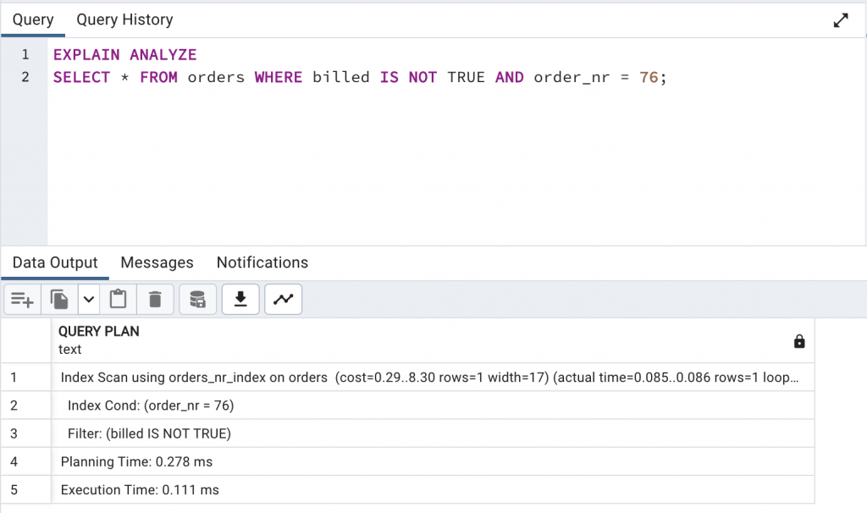
Task: Click row number 5 in results grid
Action: (x=26, y=490)
